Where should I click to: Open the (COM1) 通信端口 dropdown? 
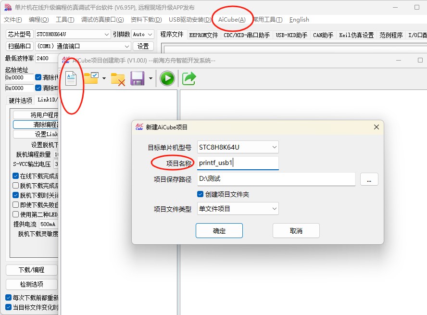click(x=83, y=46)
